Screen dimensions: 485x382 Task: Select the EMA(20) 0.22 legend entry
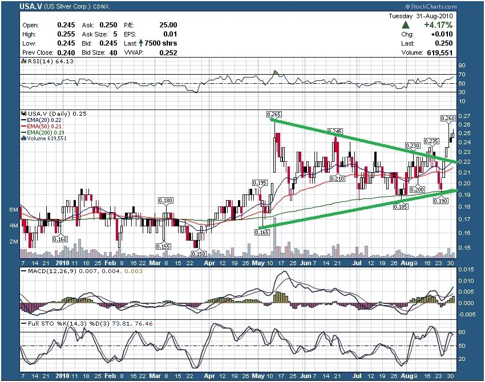[x=42, y=120]
